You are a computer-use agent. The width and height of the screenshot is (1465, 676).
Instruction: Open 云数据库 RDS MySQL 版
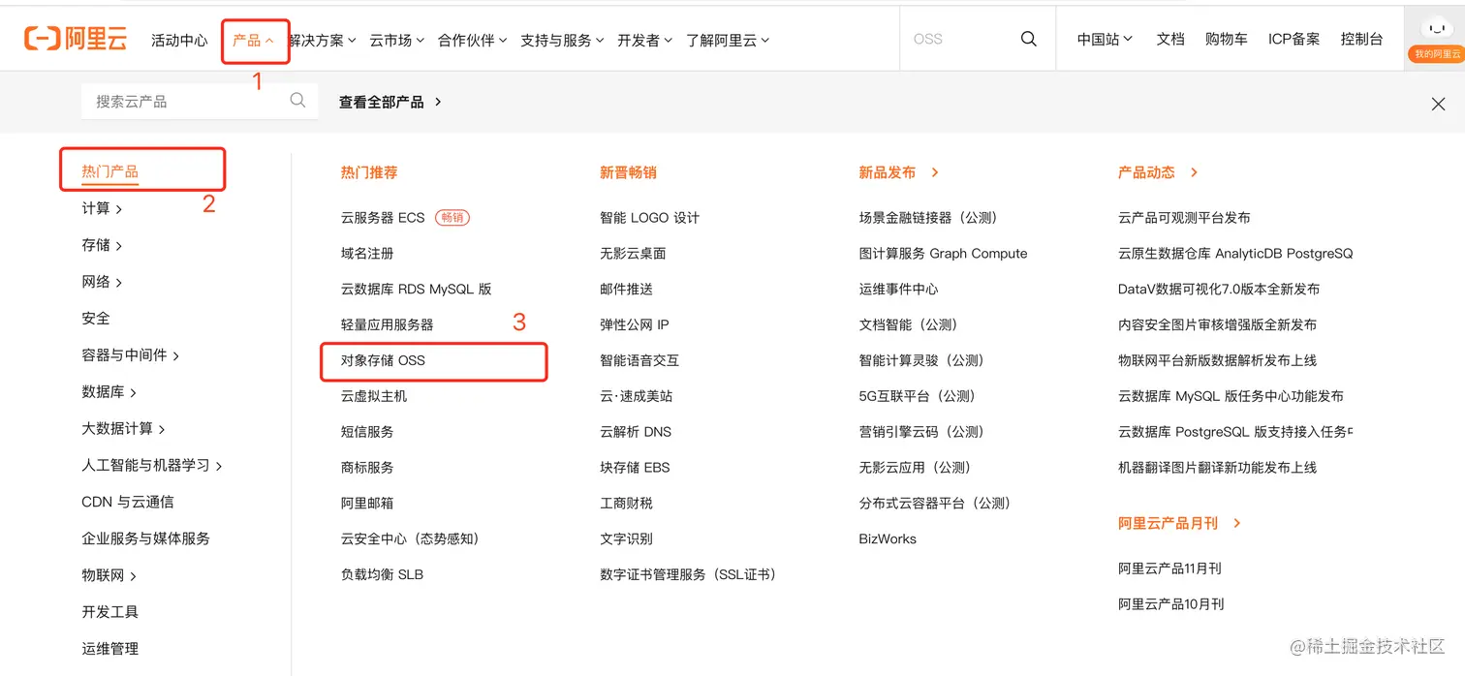pos(416,290)
